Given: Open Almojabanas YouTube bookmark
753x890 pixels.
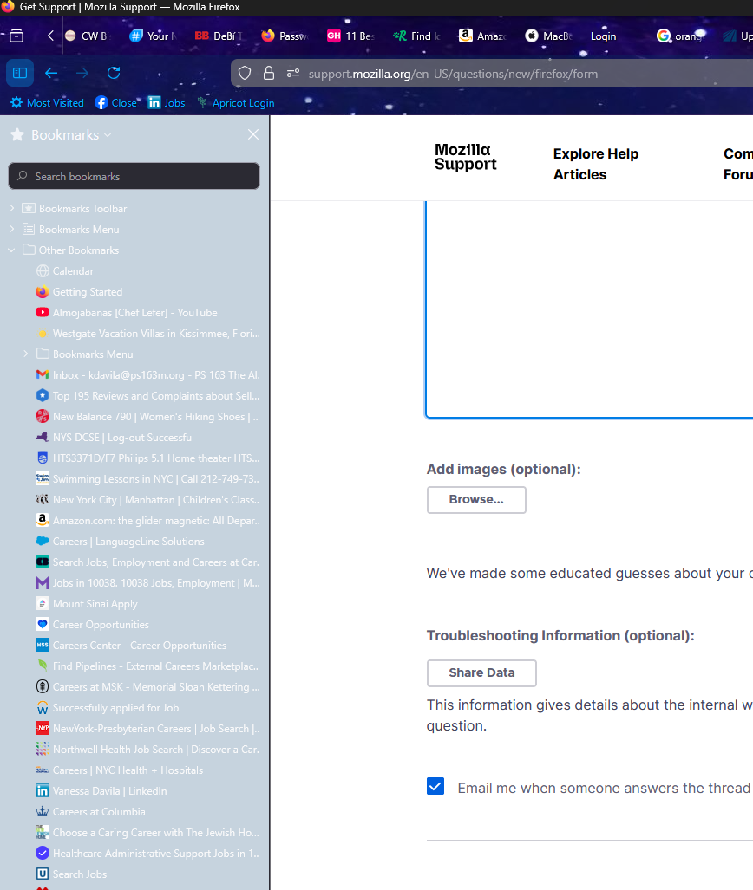Looking at the screenshot, I should click(x=126, y=312).
